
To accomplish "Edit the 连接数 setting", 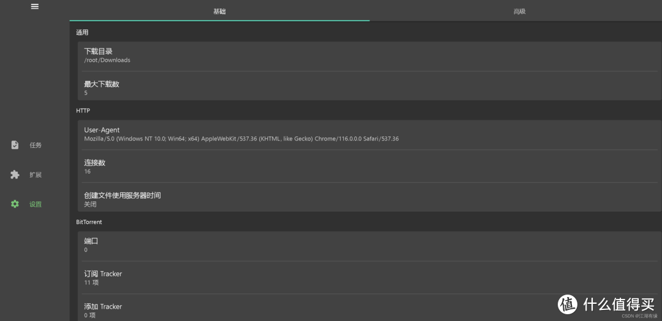I will (370, 166).
